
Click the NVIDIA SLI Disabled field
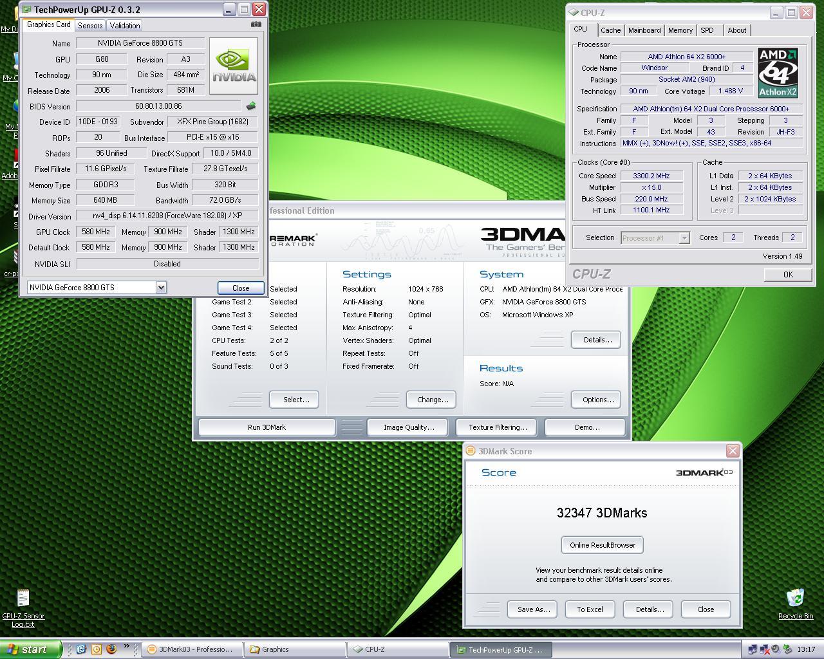[167, 264]
